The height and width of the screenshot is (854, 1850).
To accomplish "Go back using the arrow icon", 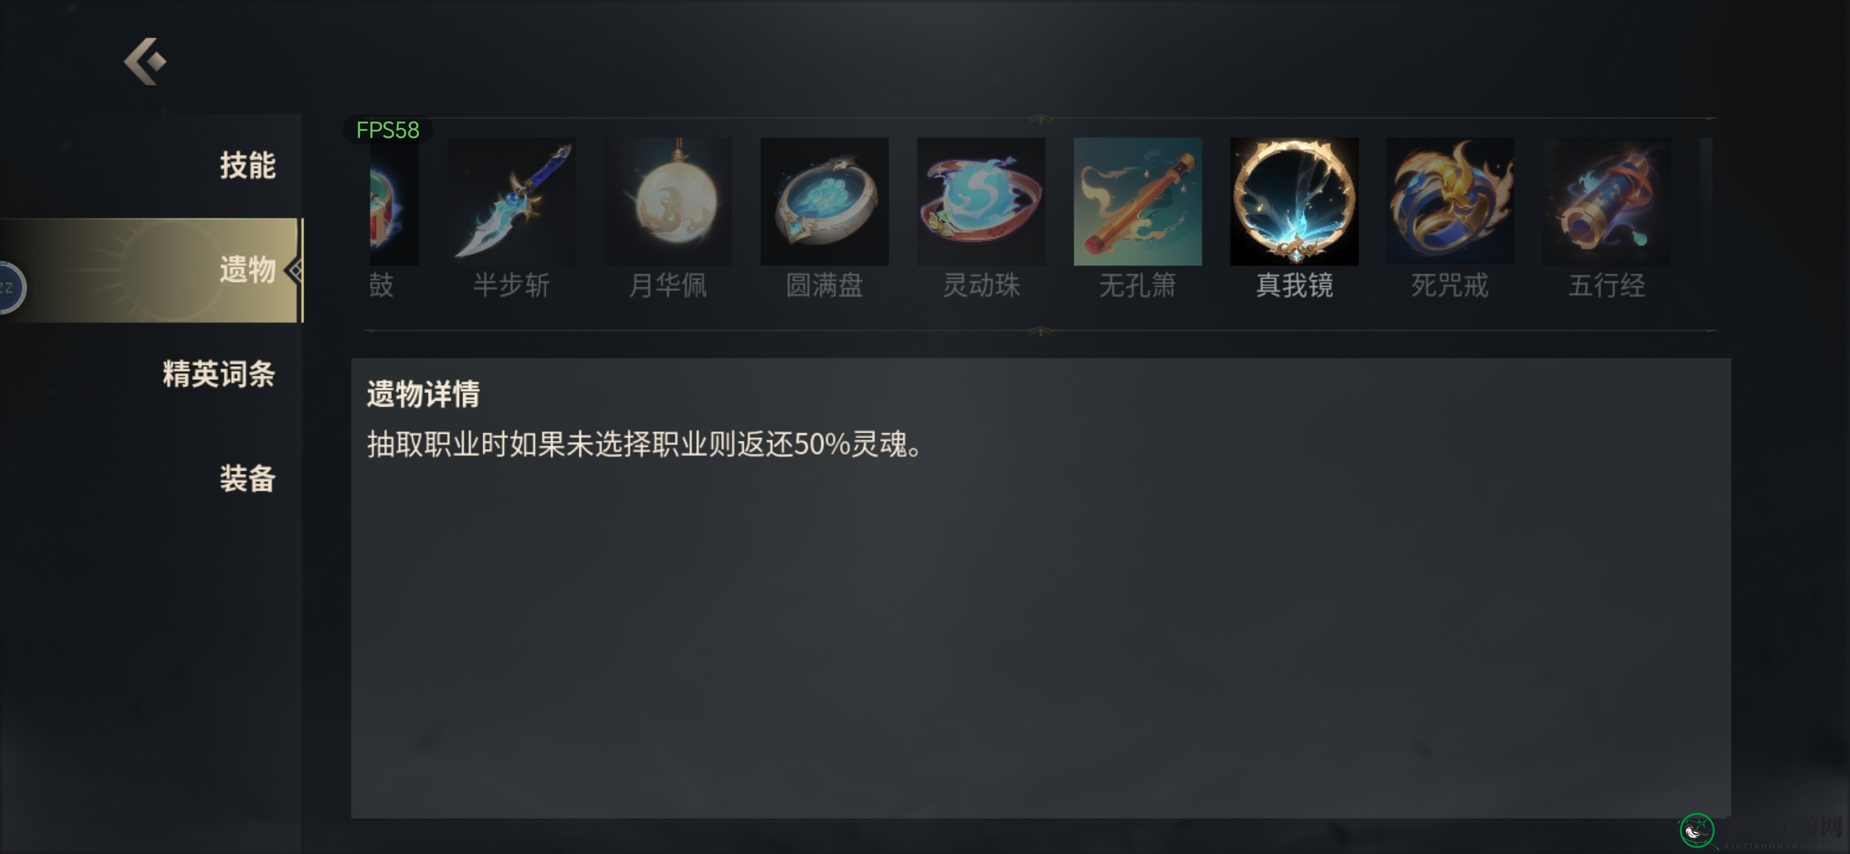I will (x=145, y=61).
